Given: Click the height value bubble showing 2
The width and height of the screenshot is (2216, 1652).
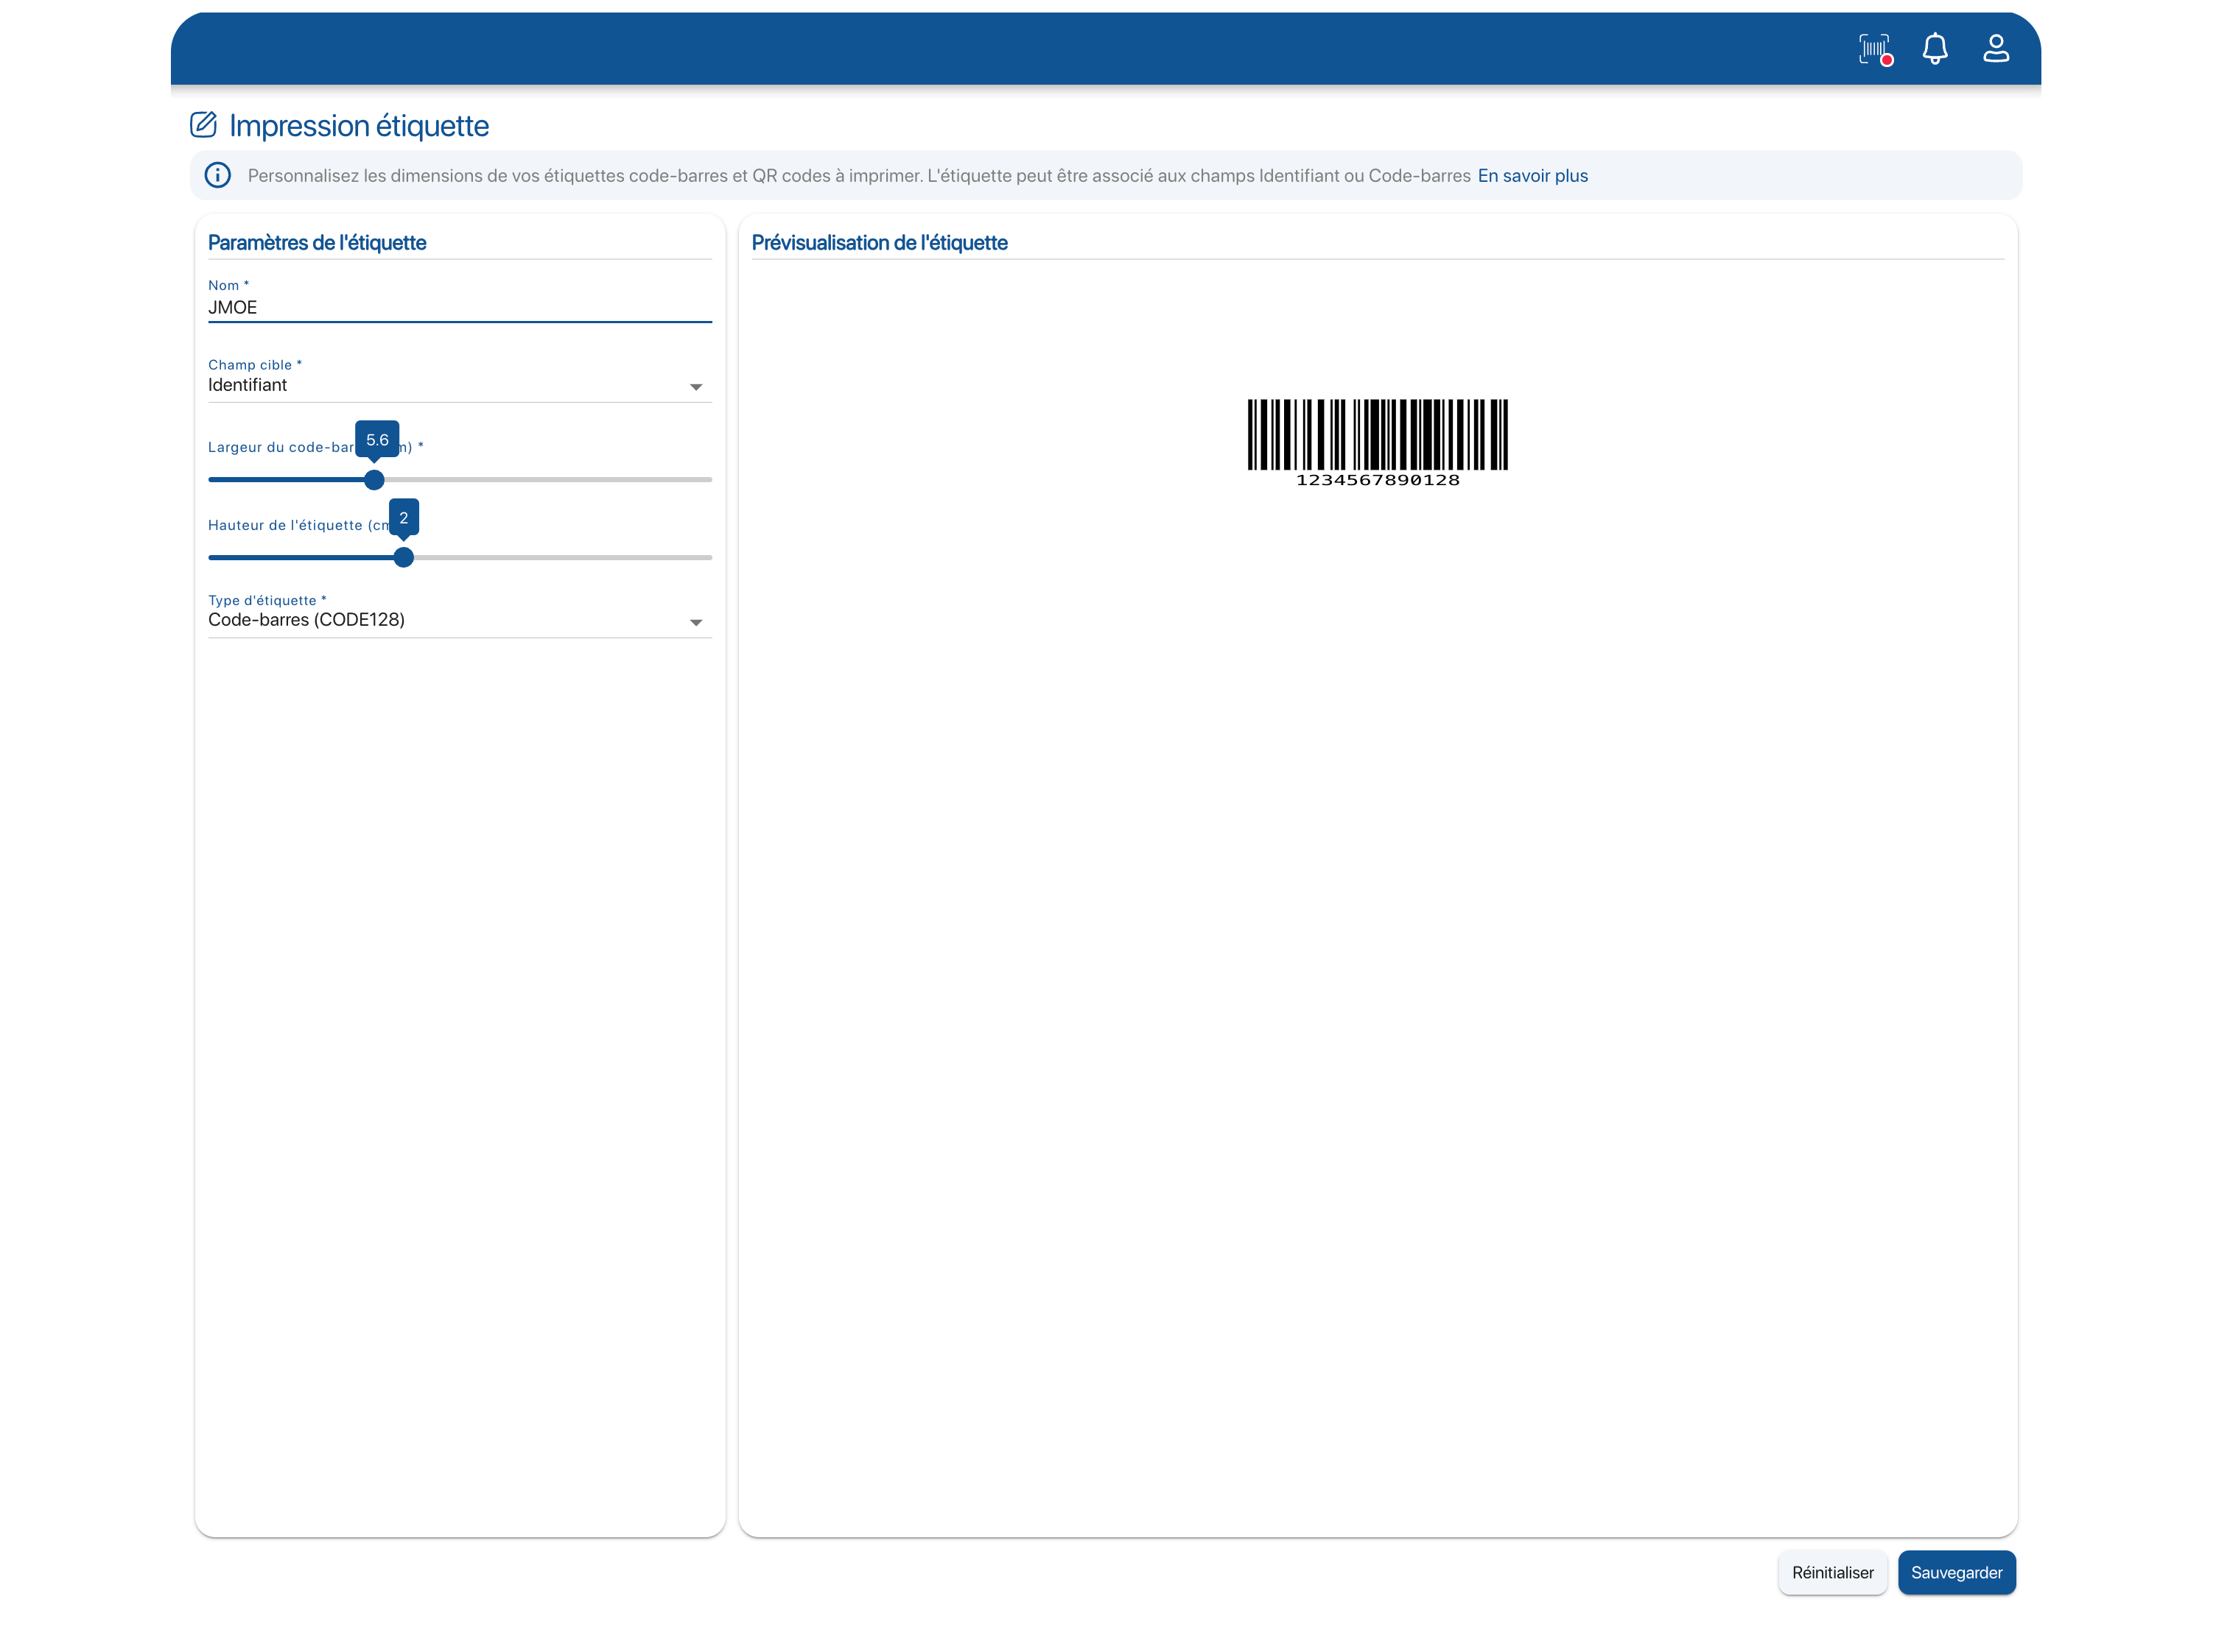Looking at the screenshot, I should pyautogui.click(x=403, y=518).
